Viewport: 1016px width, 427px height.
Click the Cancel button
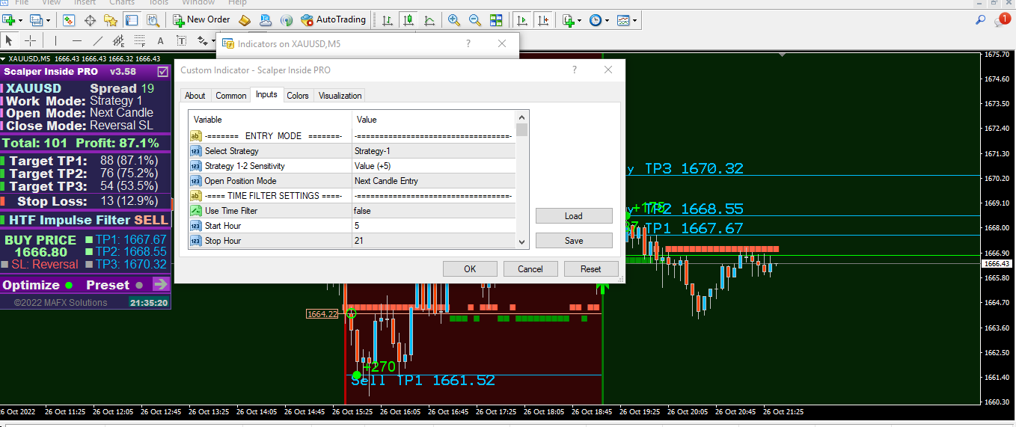[530, 268]
